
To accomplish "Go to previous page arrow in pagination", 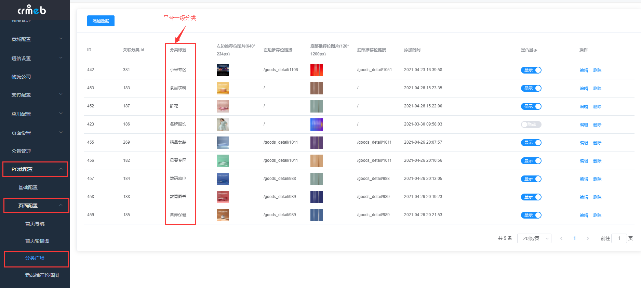I will point(561,238).
